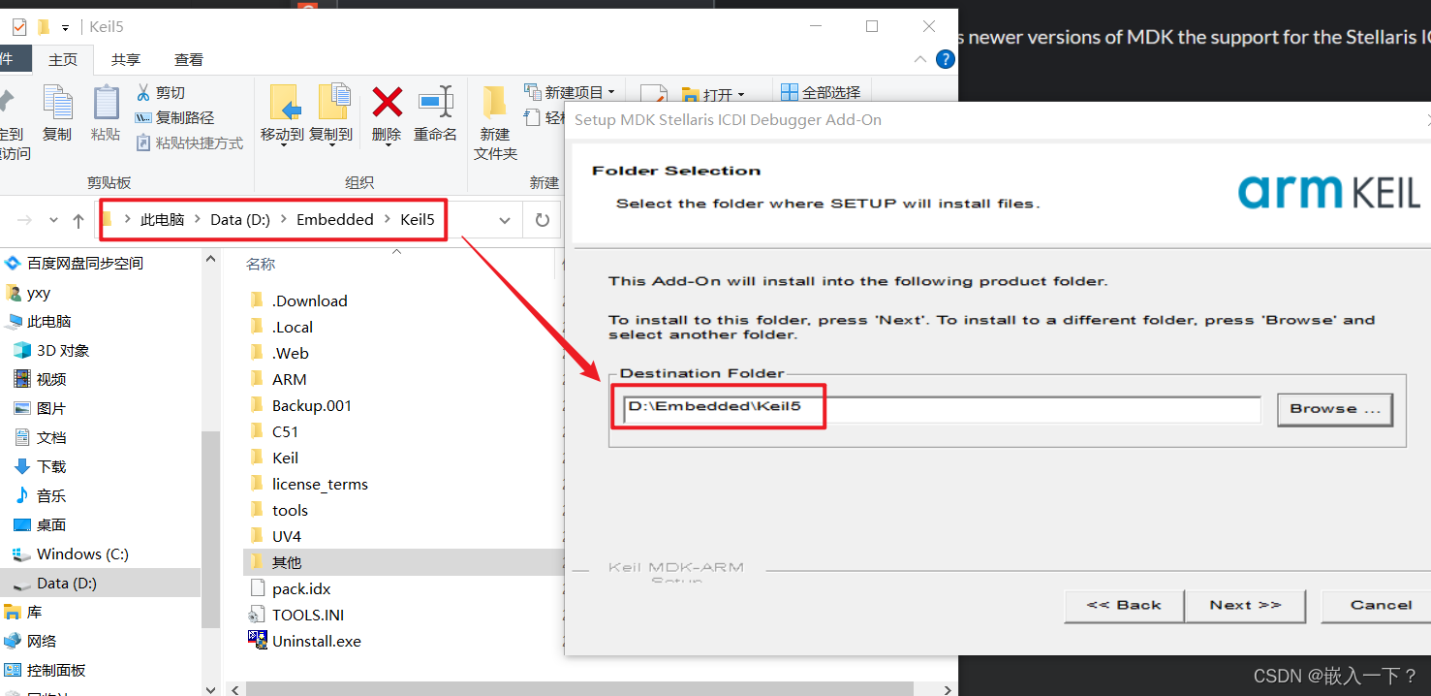Select the C51 folder
Screen dimensions: 1431x696
click(285, 431)
